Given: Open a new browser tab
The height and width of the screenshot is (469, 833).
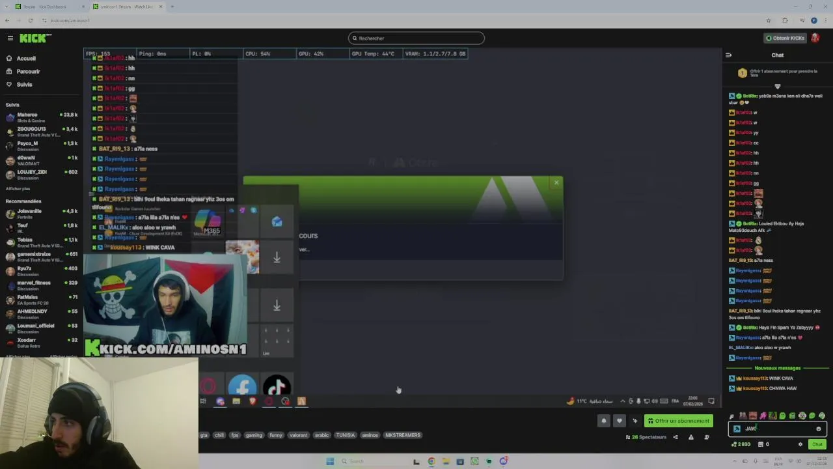Looking at the screenshot, I should [x=172, y=7].
